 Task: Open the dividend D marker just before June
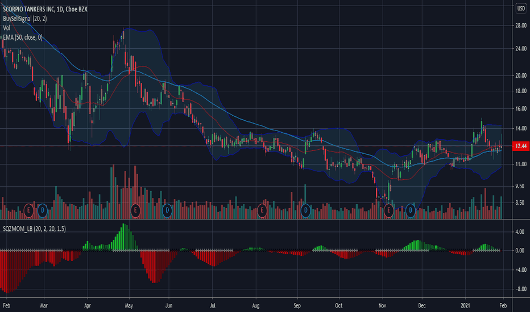167,210
